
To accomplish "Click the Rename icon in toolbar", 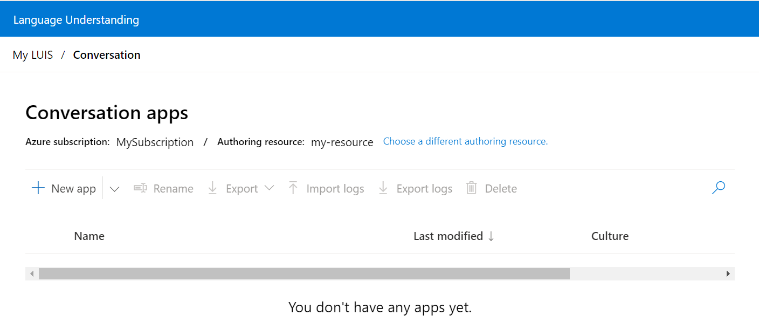I will click(140, 188).
